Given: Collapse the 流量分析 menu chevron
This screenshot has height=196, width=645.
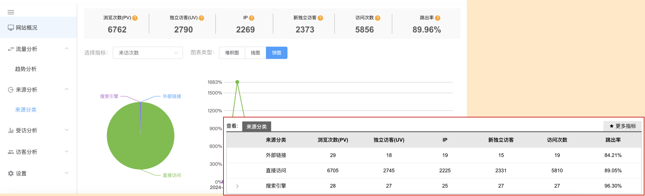Looking at the screenshot, I should 66,49.
